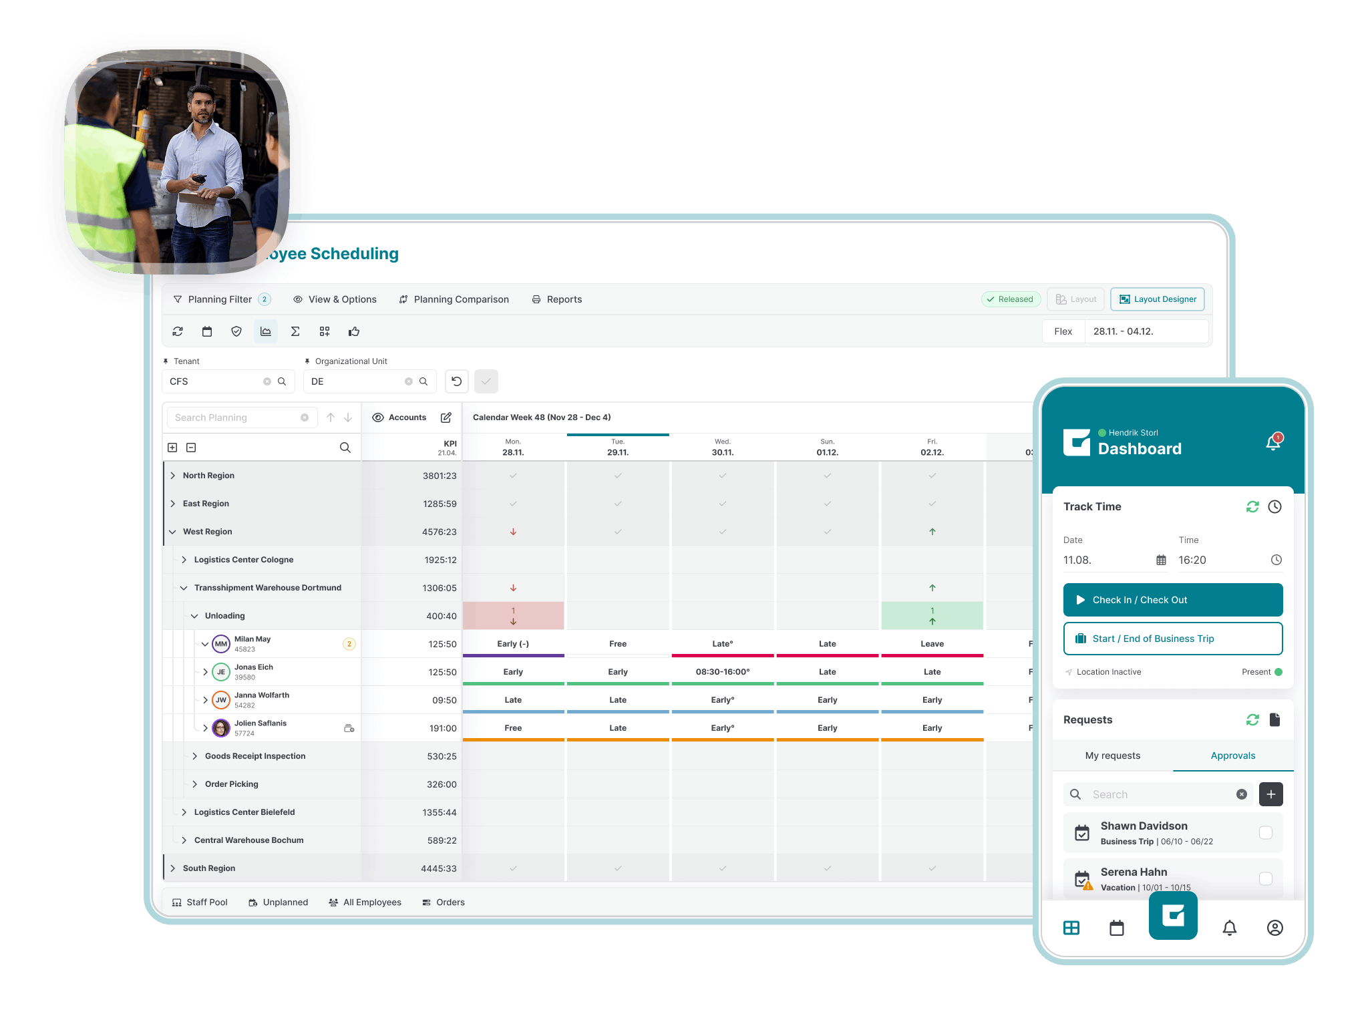Collapse the West Region group
Image resolution: width=1368 pixels, height=1026 pixels.
click(x=173, y=531)
